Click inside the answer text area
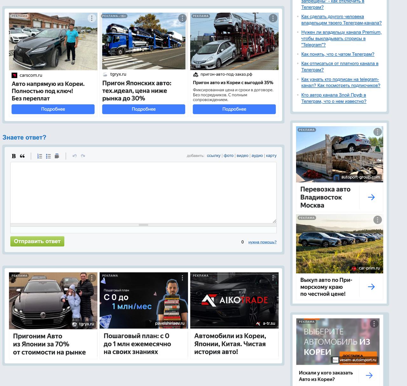Screen dimensions: 407x386 tap(143, 192)
